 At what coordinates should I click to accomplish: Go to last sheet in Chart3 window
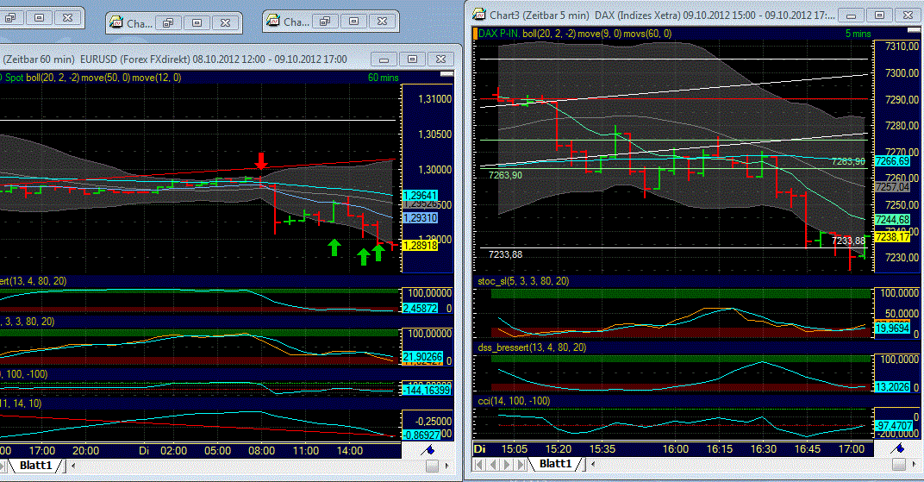click(521, 464)
